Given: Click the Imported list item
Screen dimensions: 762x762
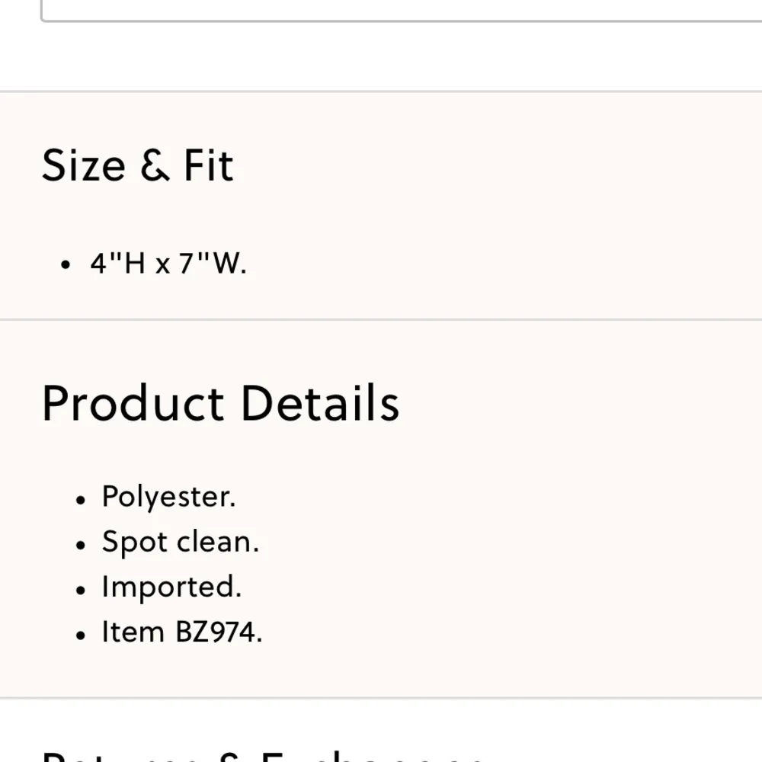Looking at the screenshot, I should click(x=171, y=587).
